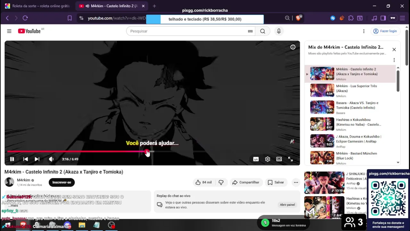Click zoom-out magnifier in address bar

coord(287,18)
